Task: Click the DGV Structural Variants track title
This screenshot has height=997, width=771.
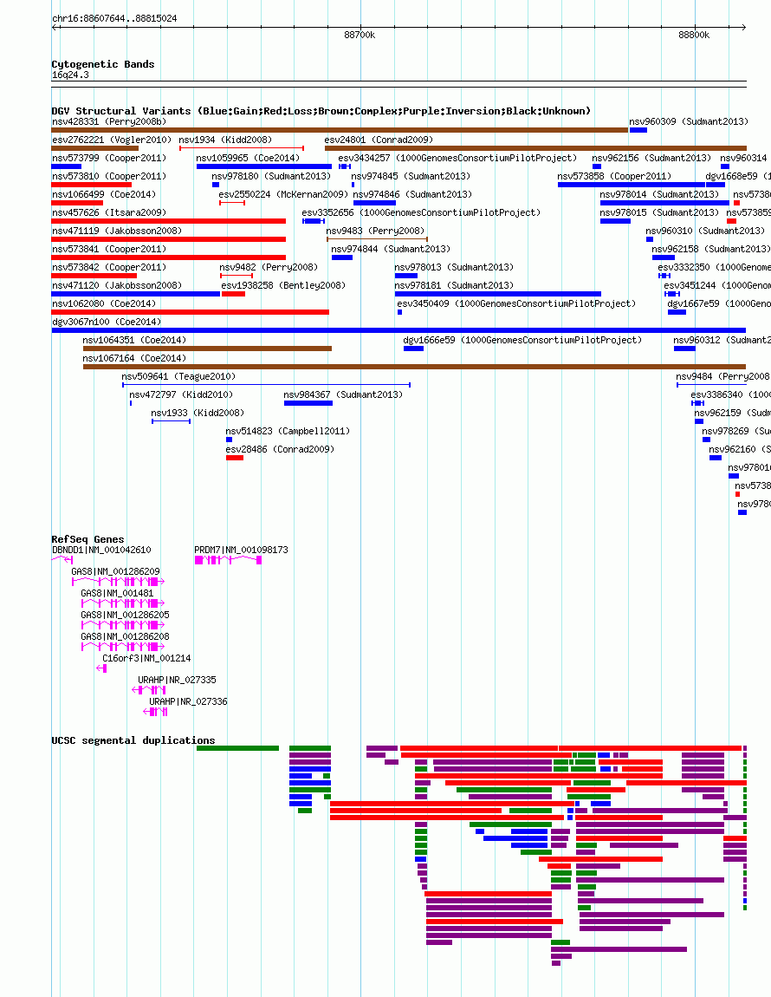Action: [x=321, y=111]
